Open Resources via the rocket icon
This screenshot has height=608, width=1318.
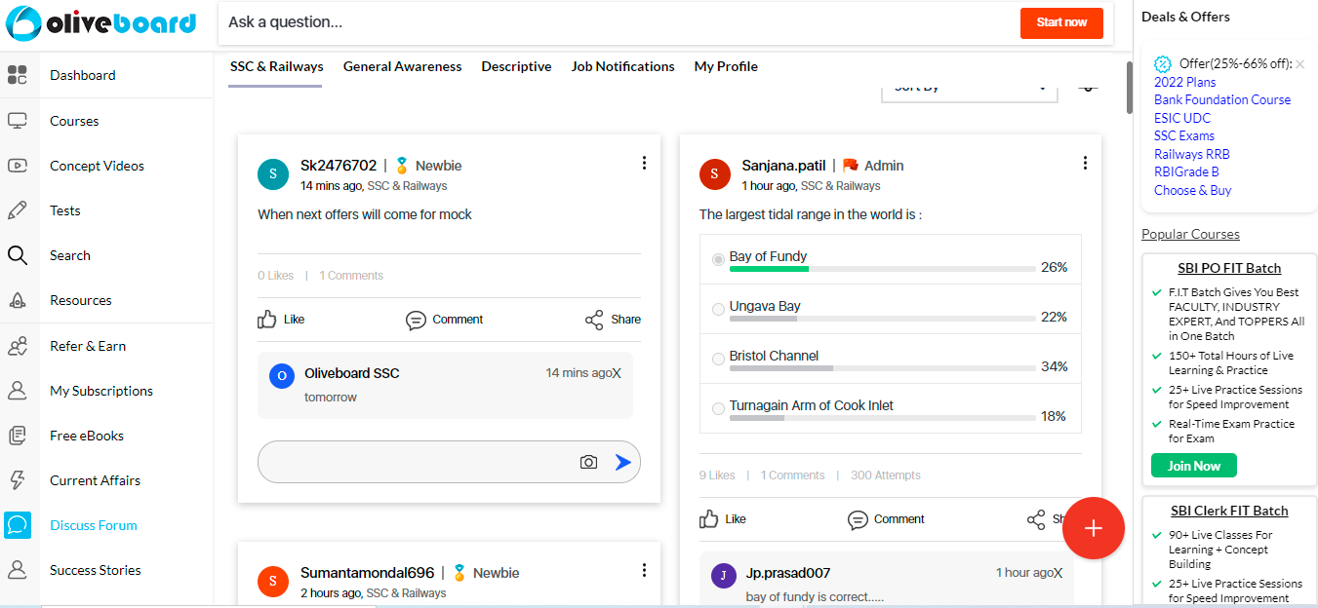(x=17, y=300)
